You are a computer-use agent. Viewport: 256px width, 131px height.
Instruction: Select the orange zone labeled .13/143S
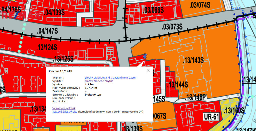193,60
